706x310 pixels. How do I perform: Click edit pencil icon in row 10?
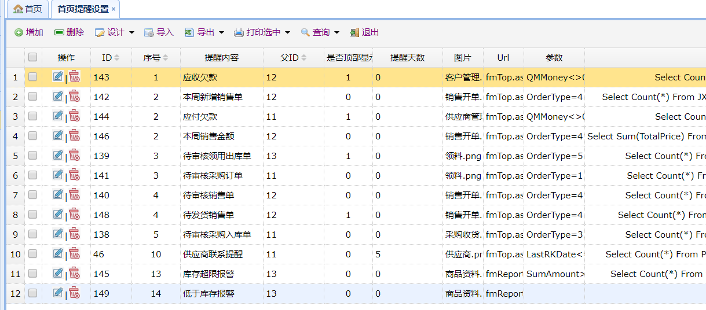tap(57, 253)
